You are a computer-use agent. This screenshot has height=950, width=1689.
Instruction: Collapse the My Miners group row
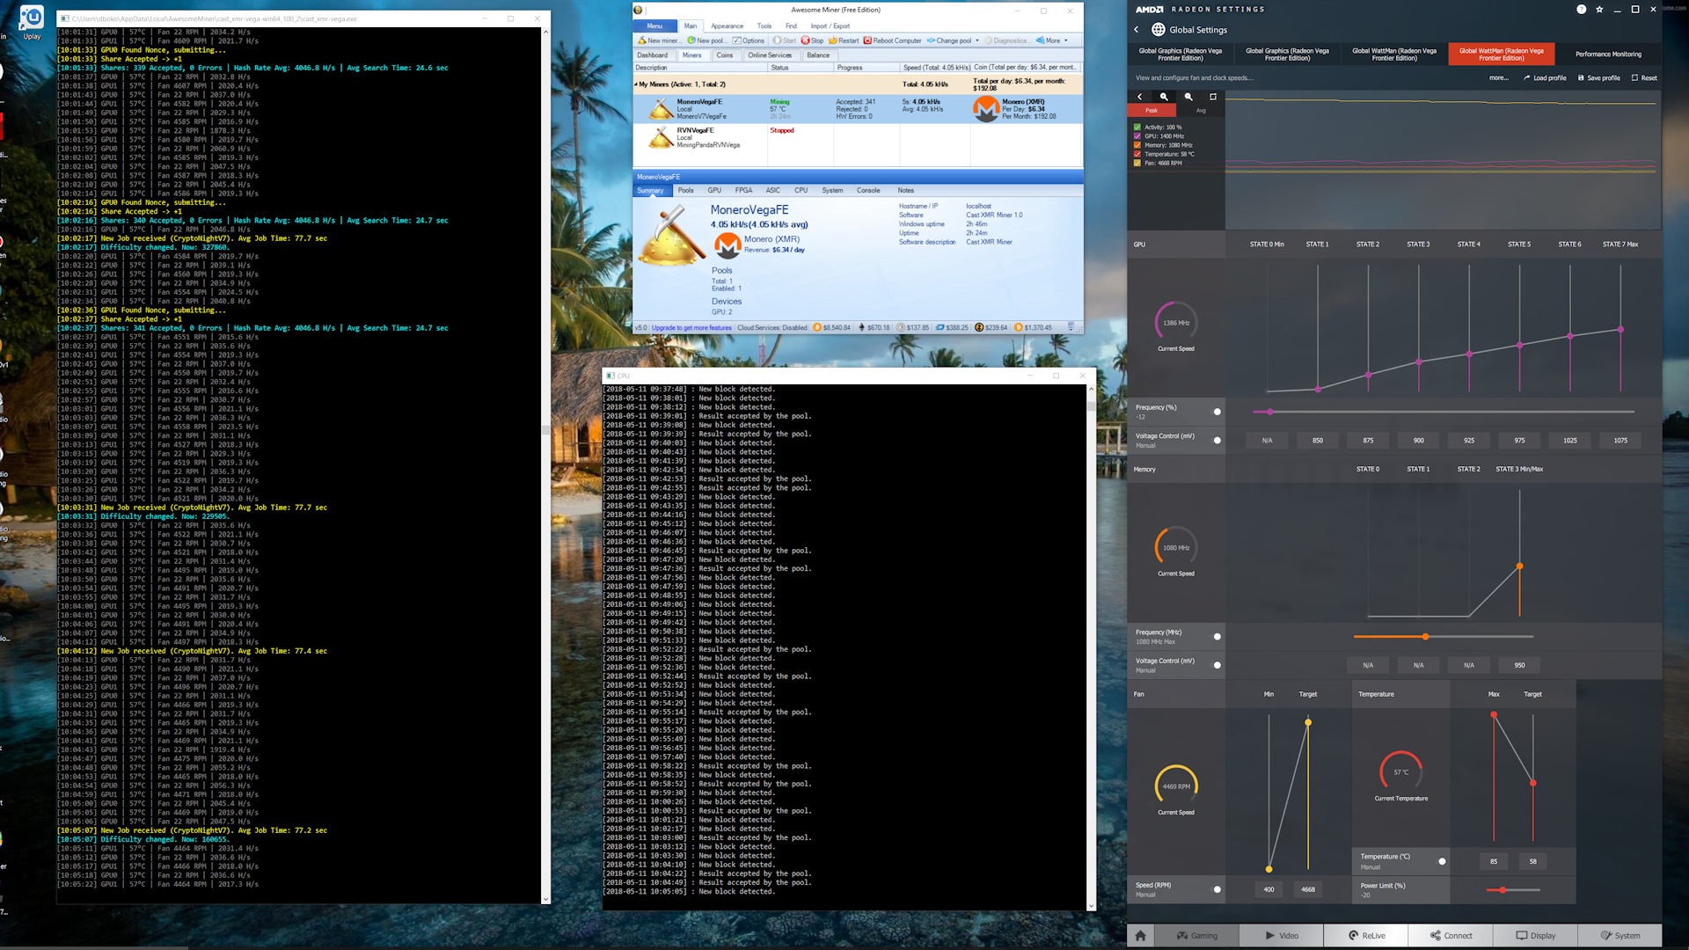(636, 84)
